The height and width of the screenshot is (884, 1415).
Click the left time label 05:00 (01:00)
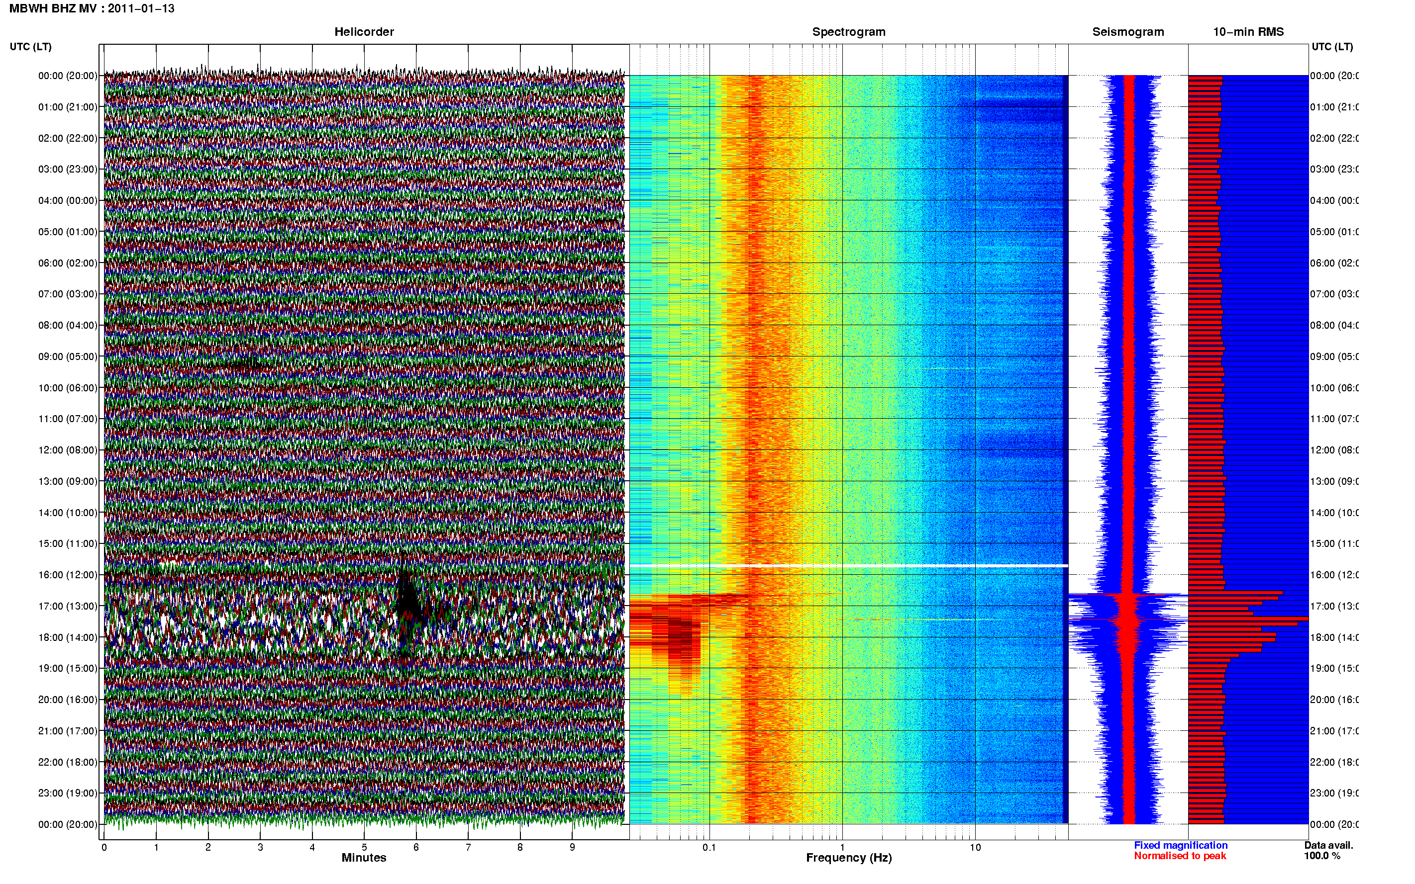pyautogui.click(x=68, y=232)
